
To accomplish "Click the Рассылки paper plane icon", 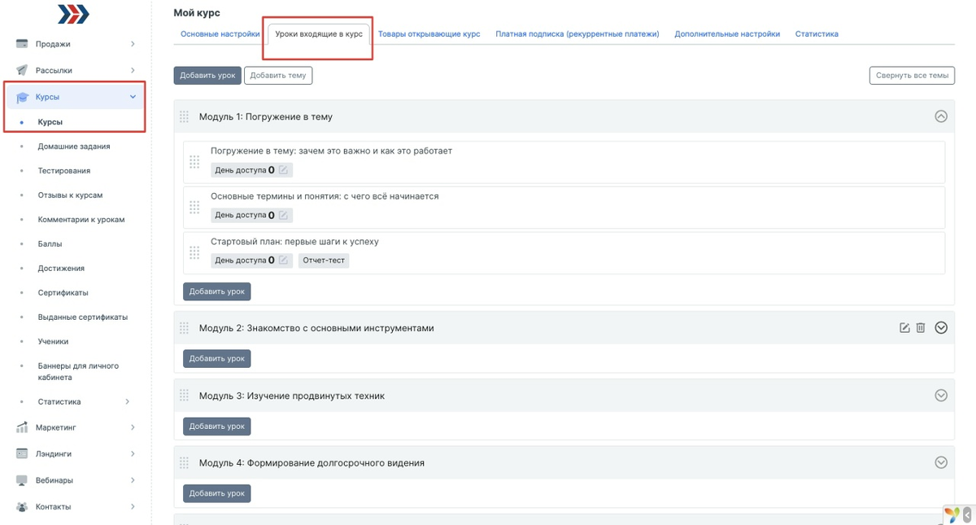I will click(23, 70).
